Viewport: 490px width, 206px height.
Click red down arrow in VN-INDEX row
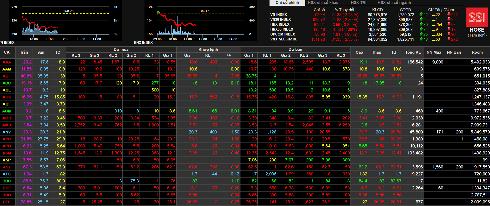pyautogui.click(x=449, y=15)
